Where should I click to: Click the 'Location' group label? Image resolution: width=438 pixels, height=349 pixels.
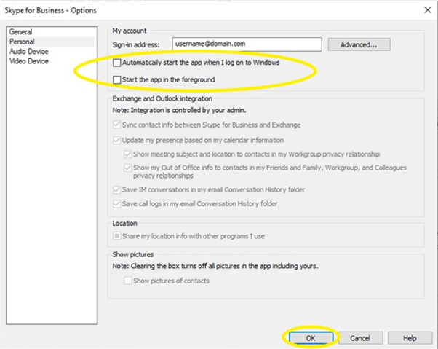[124, 224]
